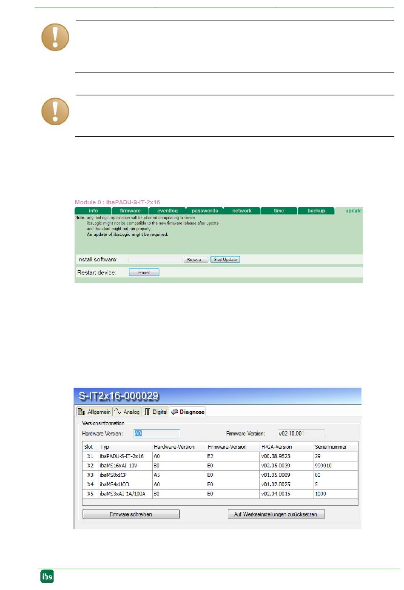Click the Install software file path field
This screenshot has height=590, width=404.
tap(156, 260)
